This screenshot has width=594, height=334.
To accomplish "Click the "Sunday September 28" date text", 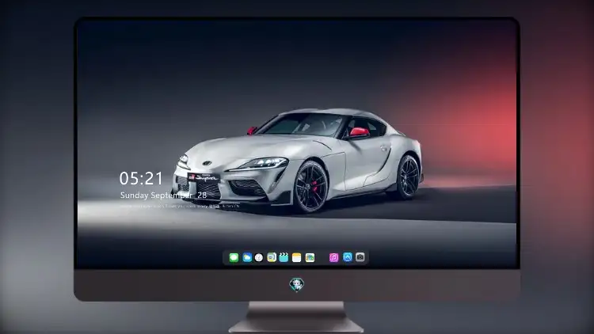I will (x=163, y=195).
